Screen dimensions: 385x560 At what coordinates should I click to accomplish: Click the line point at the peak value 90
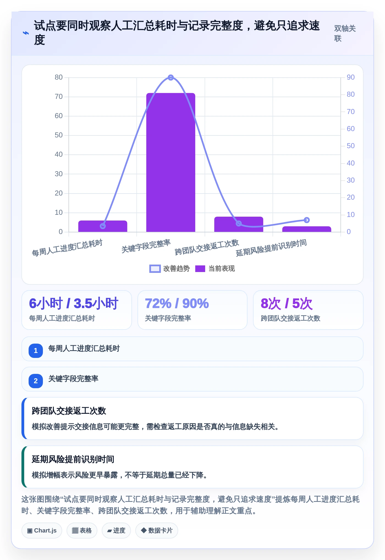(171, 77)
